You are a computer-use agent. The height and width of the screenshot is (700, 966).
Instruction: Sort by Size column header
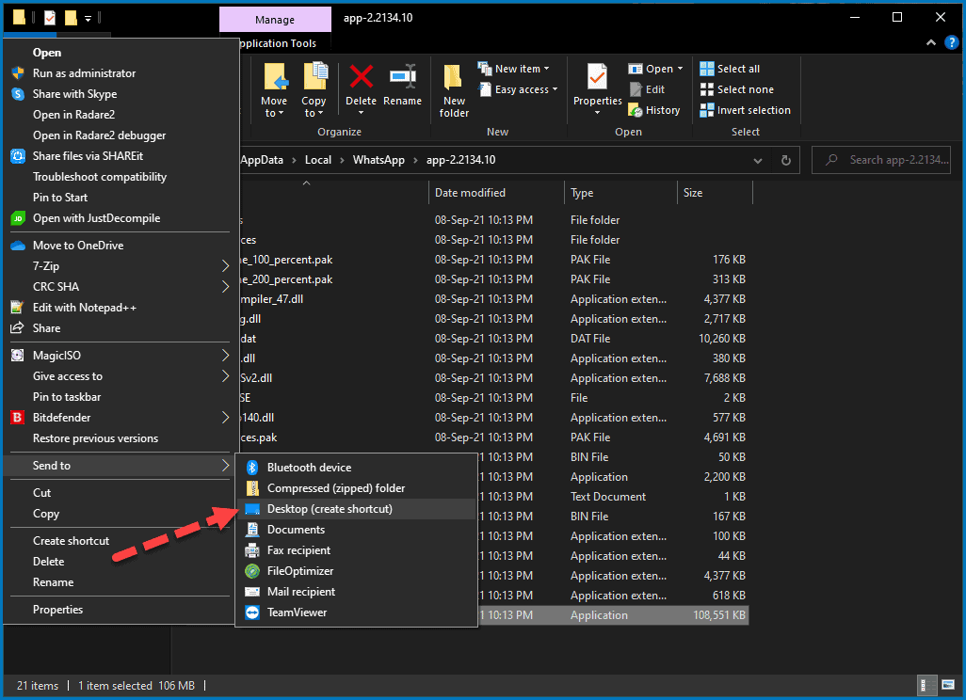(x=715, y=193)
